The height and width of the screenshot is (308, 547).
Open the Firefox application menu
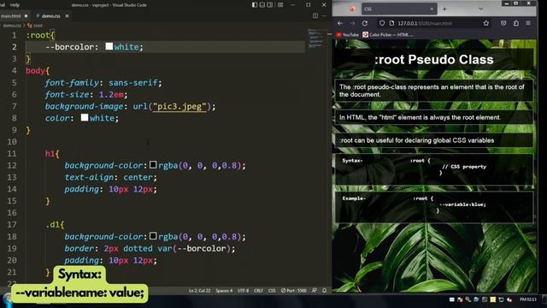[x=528, y=23]
